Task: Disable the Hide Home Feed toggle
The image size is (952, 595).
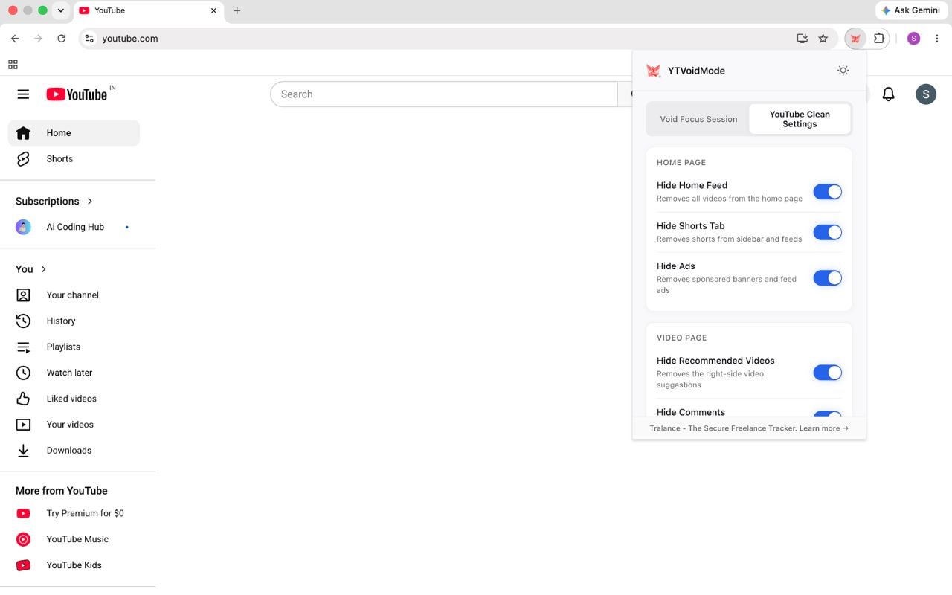Action: 827,192
